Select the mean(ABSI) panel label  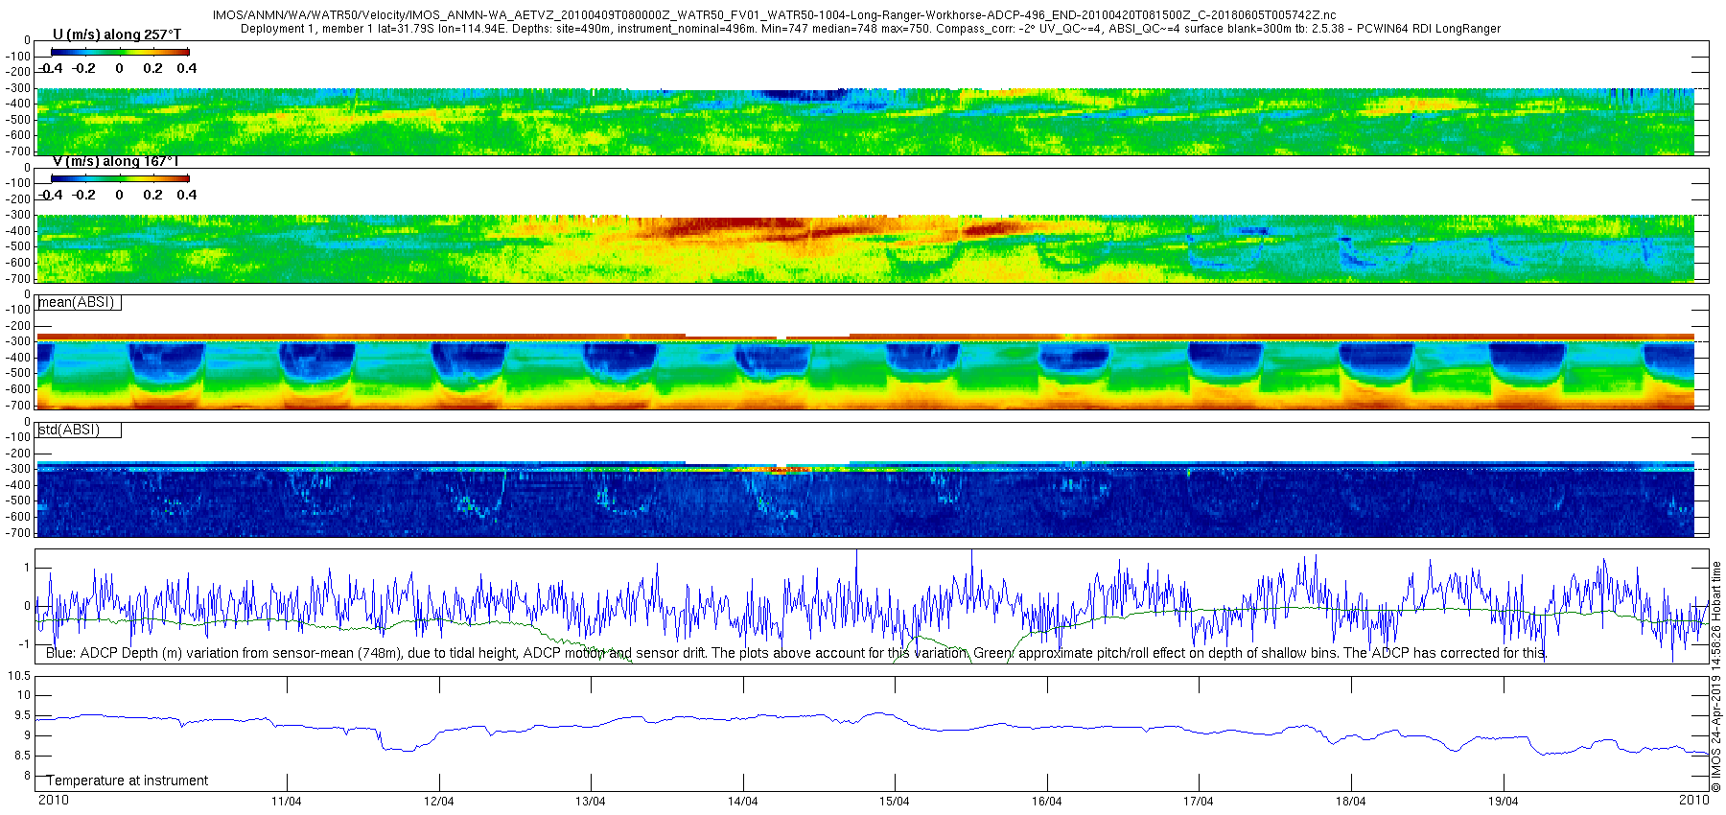[x=77, y=303]
